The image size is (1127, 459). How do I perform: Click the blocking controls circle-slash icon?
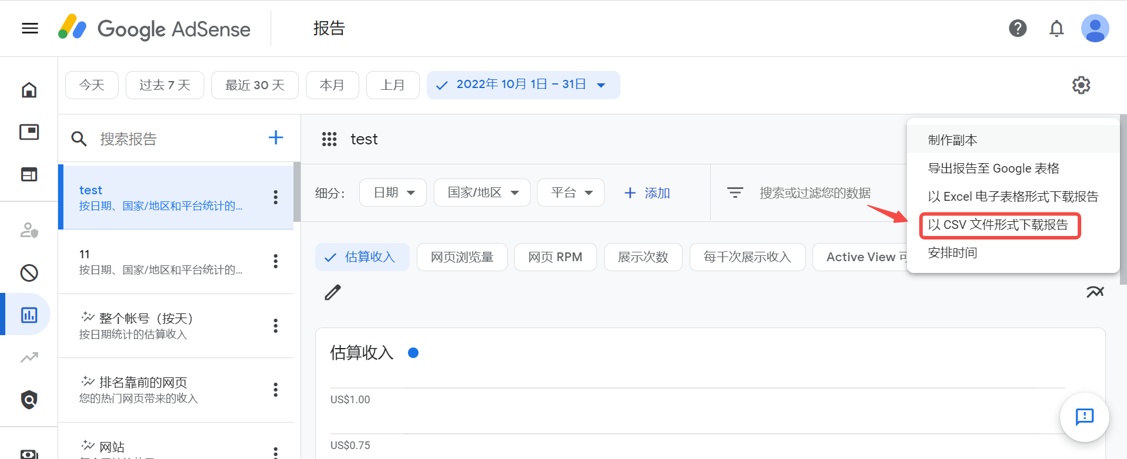(x=29, y=273)
